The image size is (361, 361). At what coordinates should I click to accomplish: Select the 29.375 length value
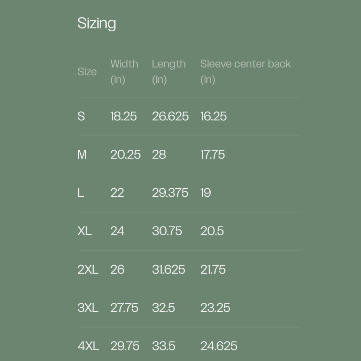coord(170,193)
